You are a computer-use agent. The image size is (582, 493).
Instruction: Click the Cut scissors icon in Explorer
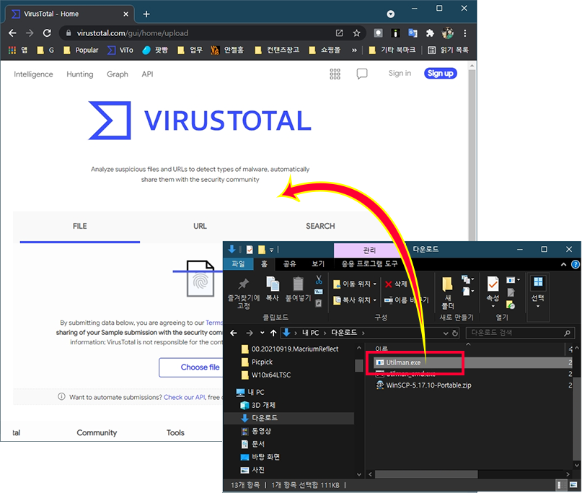(319, 280)
